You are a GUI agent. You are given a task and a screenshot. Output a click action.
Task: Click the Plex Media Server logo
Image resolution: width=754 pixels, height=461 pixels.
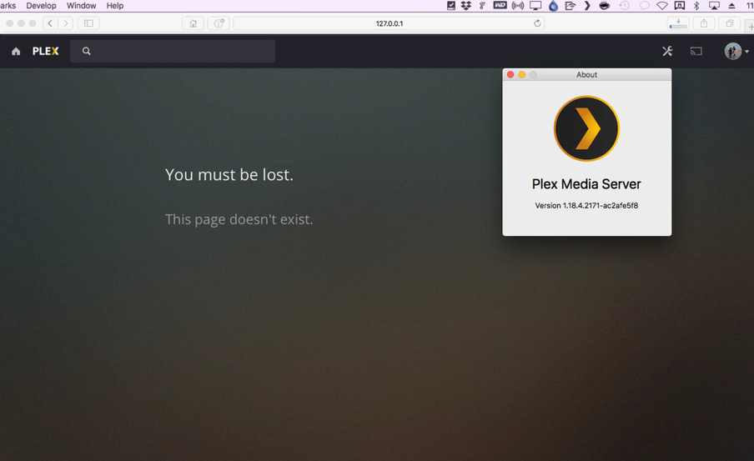click(x=586, y=128)
